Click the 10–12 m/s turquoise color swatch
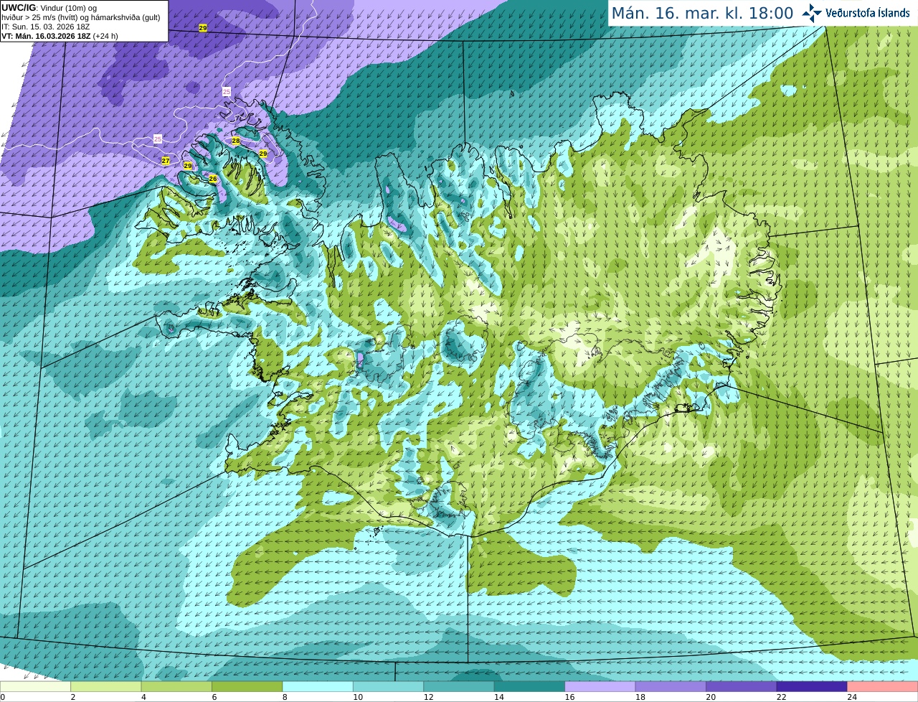This screenshot has height=702, width=918. tap(389, 686)
